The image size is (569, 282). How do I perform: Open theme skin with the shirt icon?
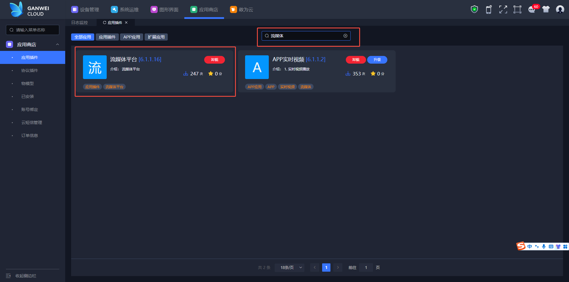pyautogui.click(x=546, y=9)
